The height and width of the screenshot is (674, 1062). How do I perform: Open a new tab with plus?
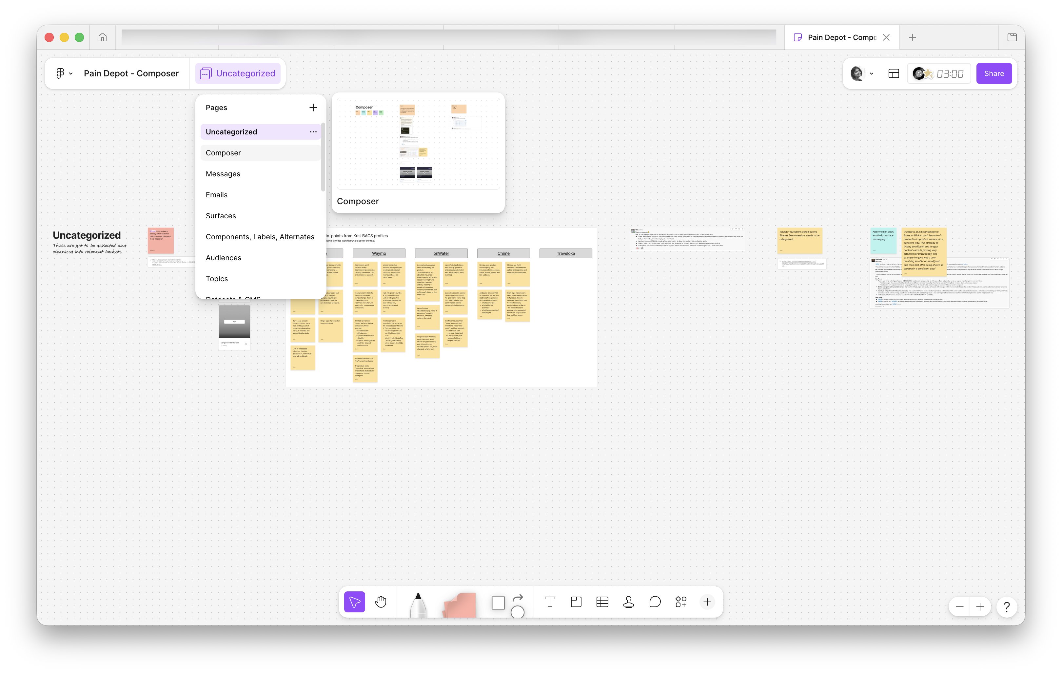pyautogui.click(x=913, y=37)
